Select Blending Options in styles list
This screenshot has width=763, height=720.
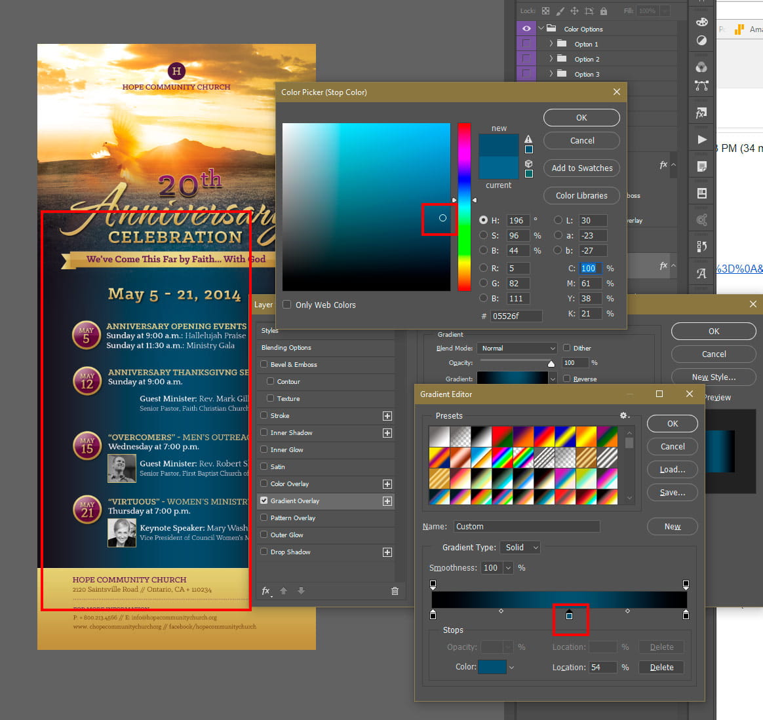[x=286, y=348]
